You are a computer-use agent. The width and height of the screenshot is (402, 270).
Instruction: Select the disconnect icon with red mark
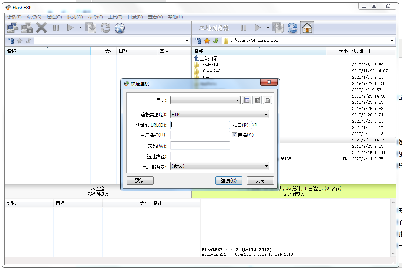[26, 28]
